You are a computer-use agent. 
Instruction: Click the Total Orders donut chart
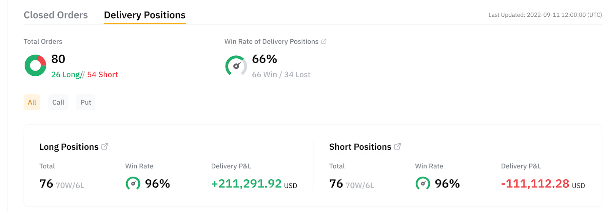click(x=35, y=66)
